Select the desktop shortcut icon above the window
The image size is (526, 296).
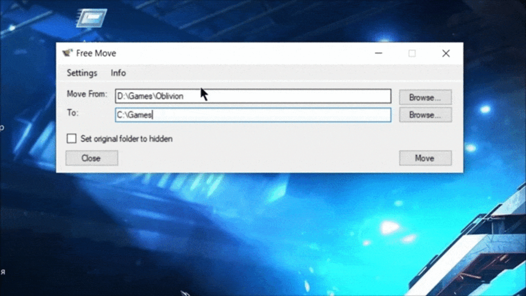[92, 18]
